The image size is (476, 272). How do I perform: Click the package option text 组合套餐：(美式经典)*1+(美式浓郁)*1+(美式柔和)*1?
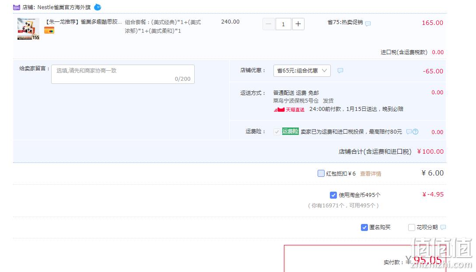tap(163, 26)
